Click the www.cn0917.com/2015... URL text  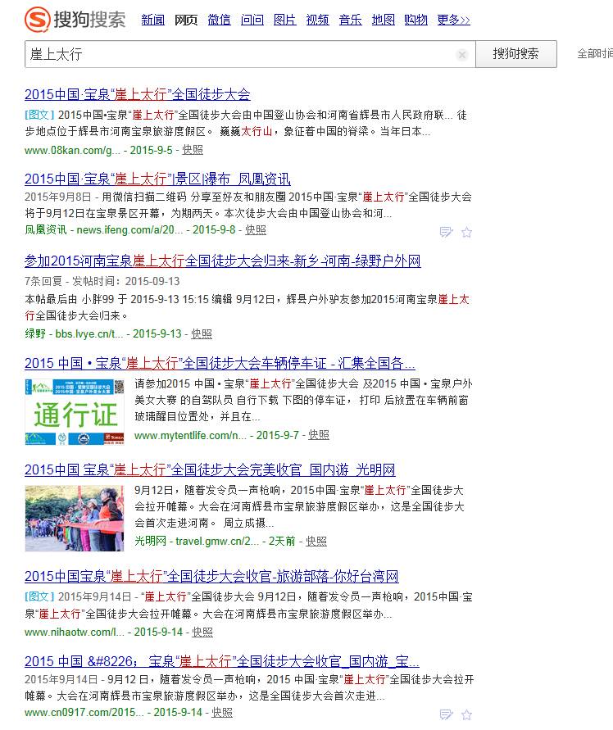pos(84,712)
